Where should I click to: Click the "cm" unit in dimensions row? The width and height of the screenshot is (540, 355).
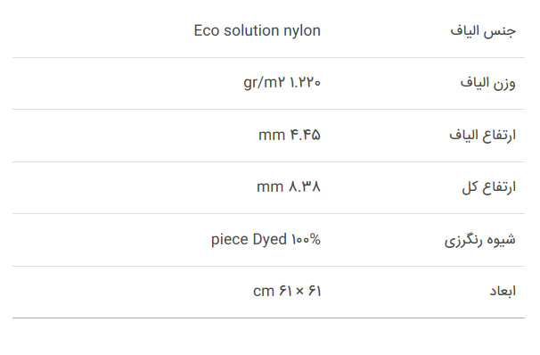pos(264,292)
